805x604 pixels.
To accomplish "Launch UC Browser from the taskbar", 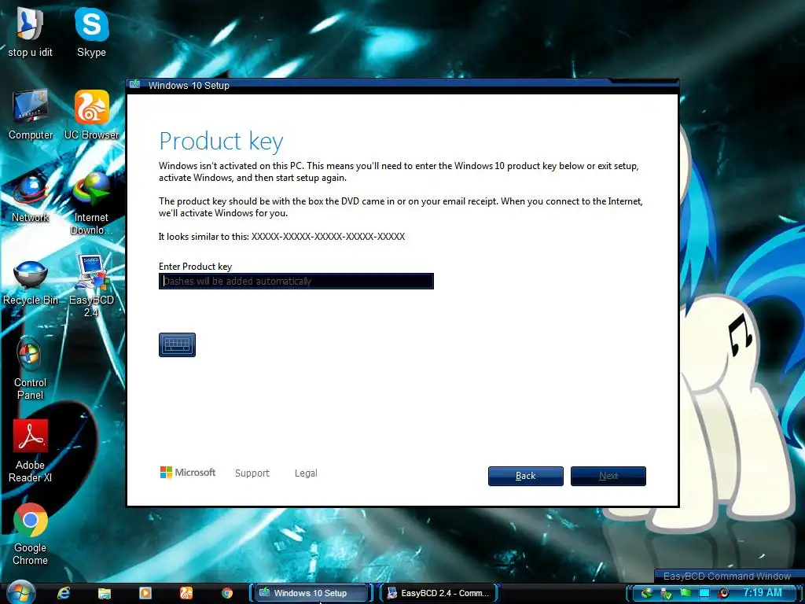I will pos(186,593).
